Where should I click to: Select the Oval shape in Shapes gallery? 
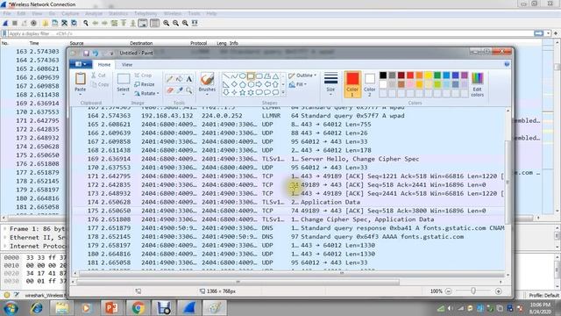pos(242,76)
